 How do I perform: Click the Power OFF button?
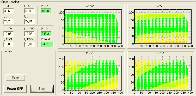point(15,89)
